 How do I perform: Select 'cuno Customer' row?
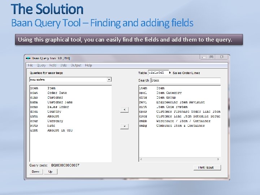(x=71, y=97)
